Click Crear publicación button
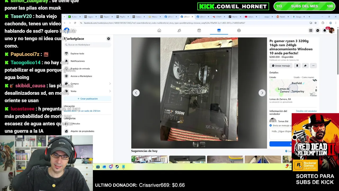This screenshot has width=339, height=191. [x=87, y=99]
